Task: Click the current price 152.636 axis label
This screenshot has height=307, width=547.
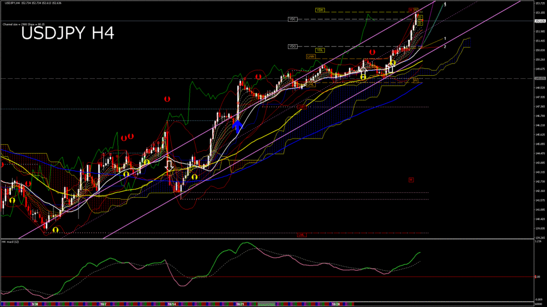Action: pos(540,21)
